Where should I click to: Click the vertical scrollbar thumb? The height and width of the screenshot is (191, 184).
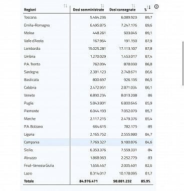(183, 64)
